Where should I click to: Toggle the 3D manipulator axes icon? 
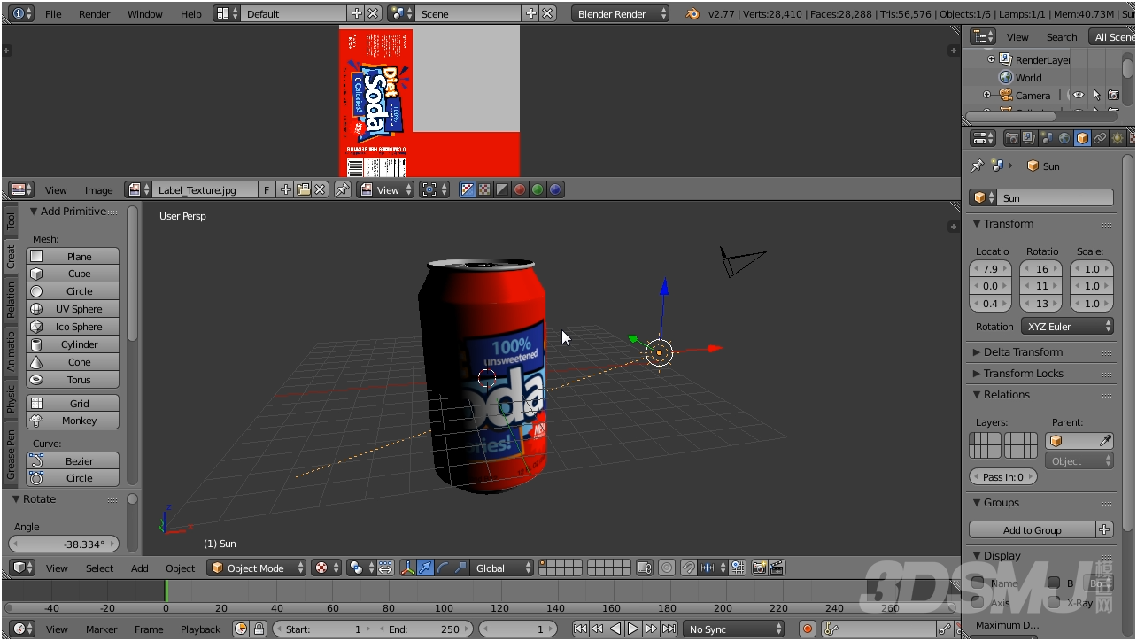coord(408,568)
